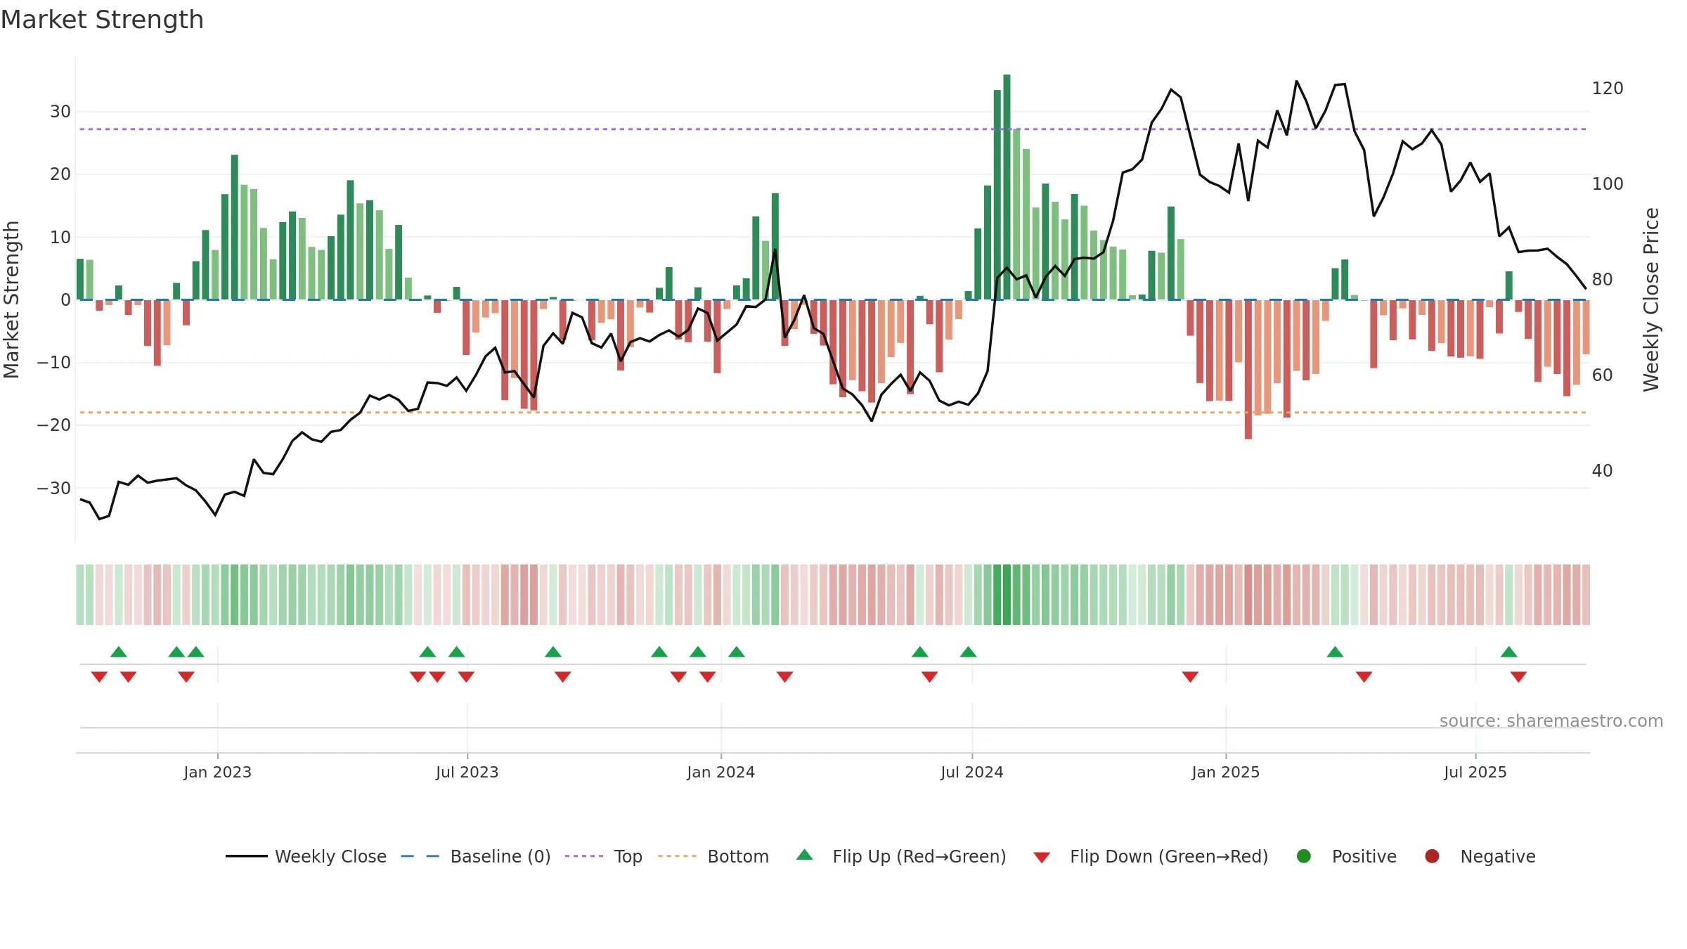The width and height of the screenshot is (1687, 949).
Task: Click the Weekly Close Price axis title
Action: [x=1651, y=299]
